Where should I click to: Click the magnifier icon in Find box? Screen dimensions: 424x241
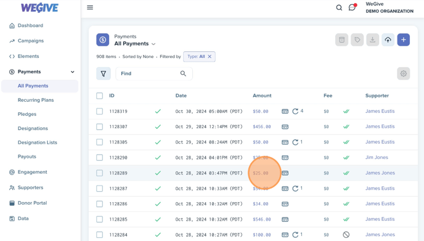pyautogui.click(x=183, y=73)
